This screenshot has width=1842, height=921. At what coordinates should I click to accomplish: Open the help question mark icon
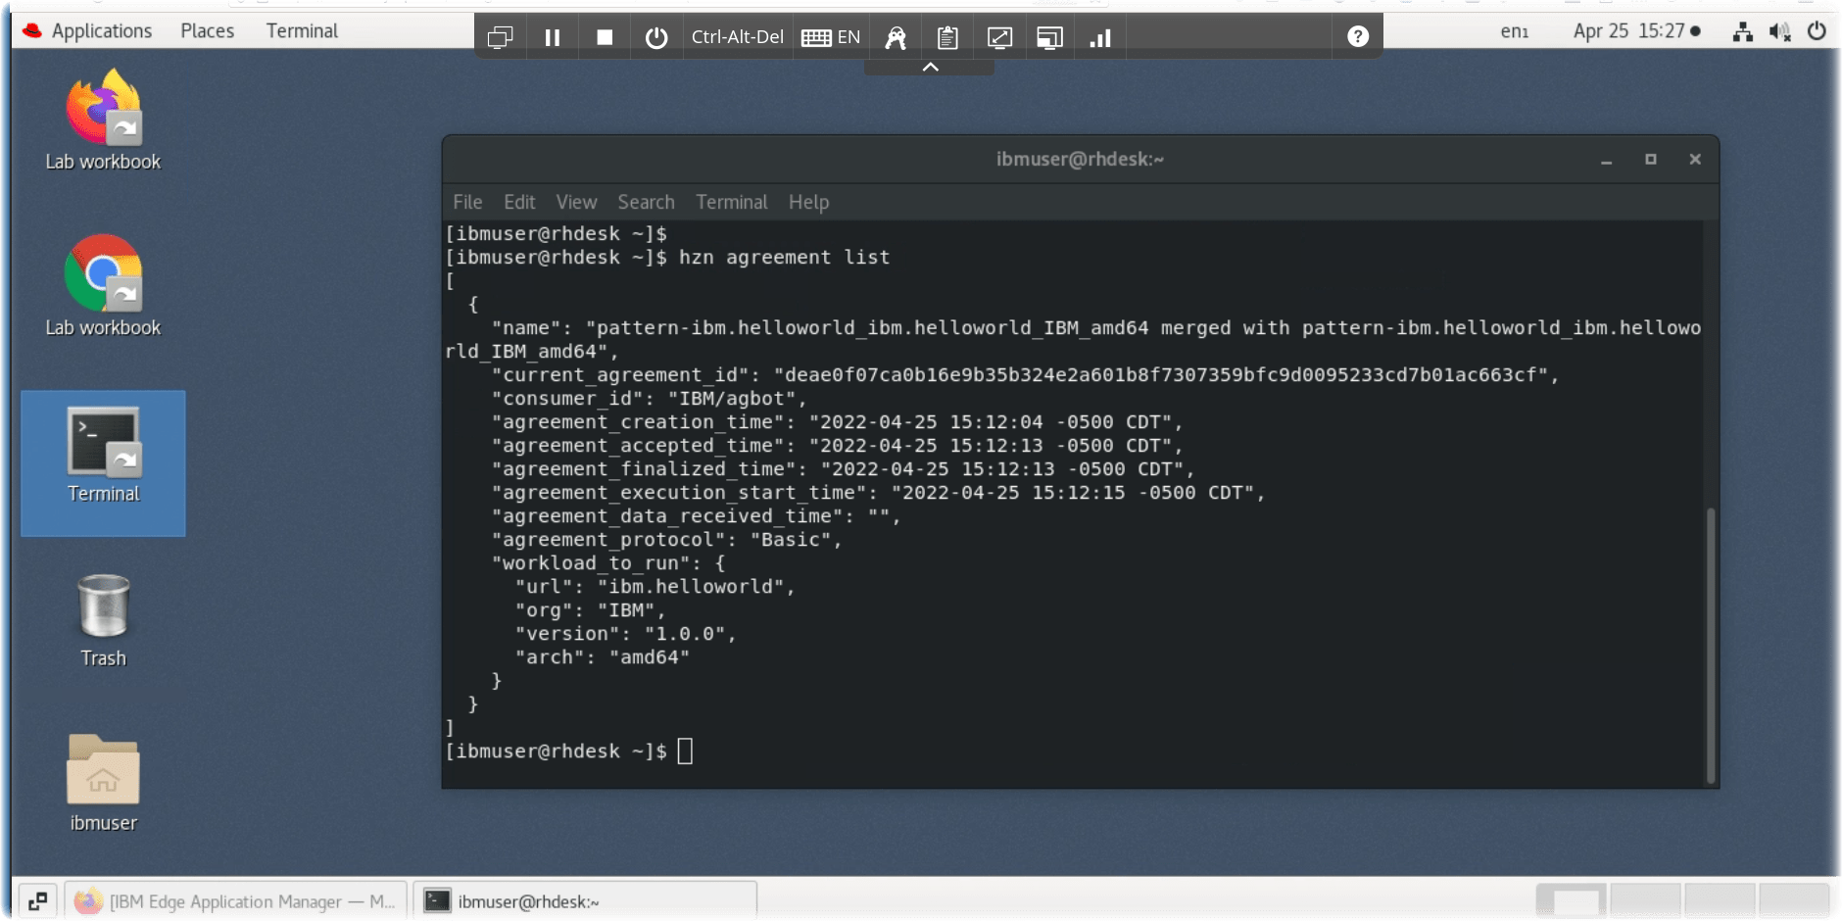(x=1358, y=36)
